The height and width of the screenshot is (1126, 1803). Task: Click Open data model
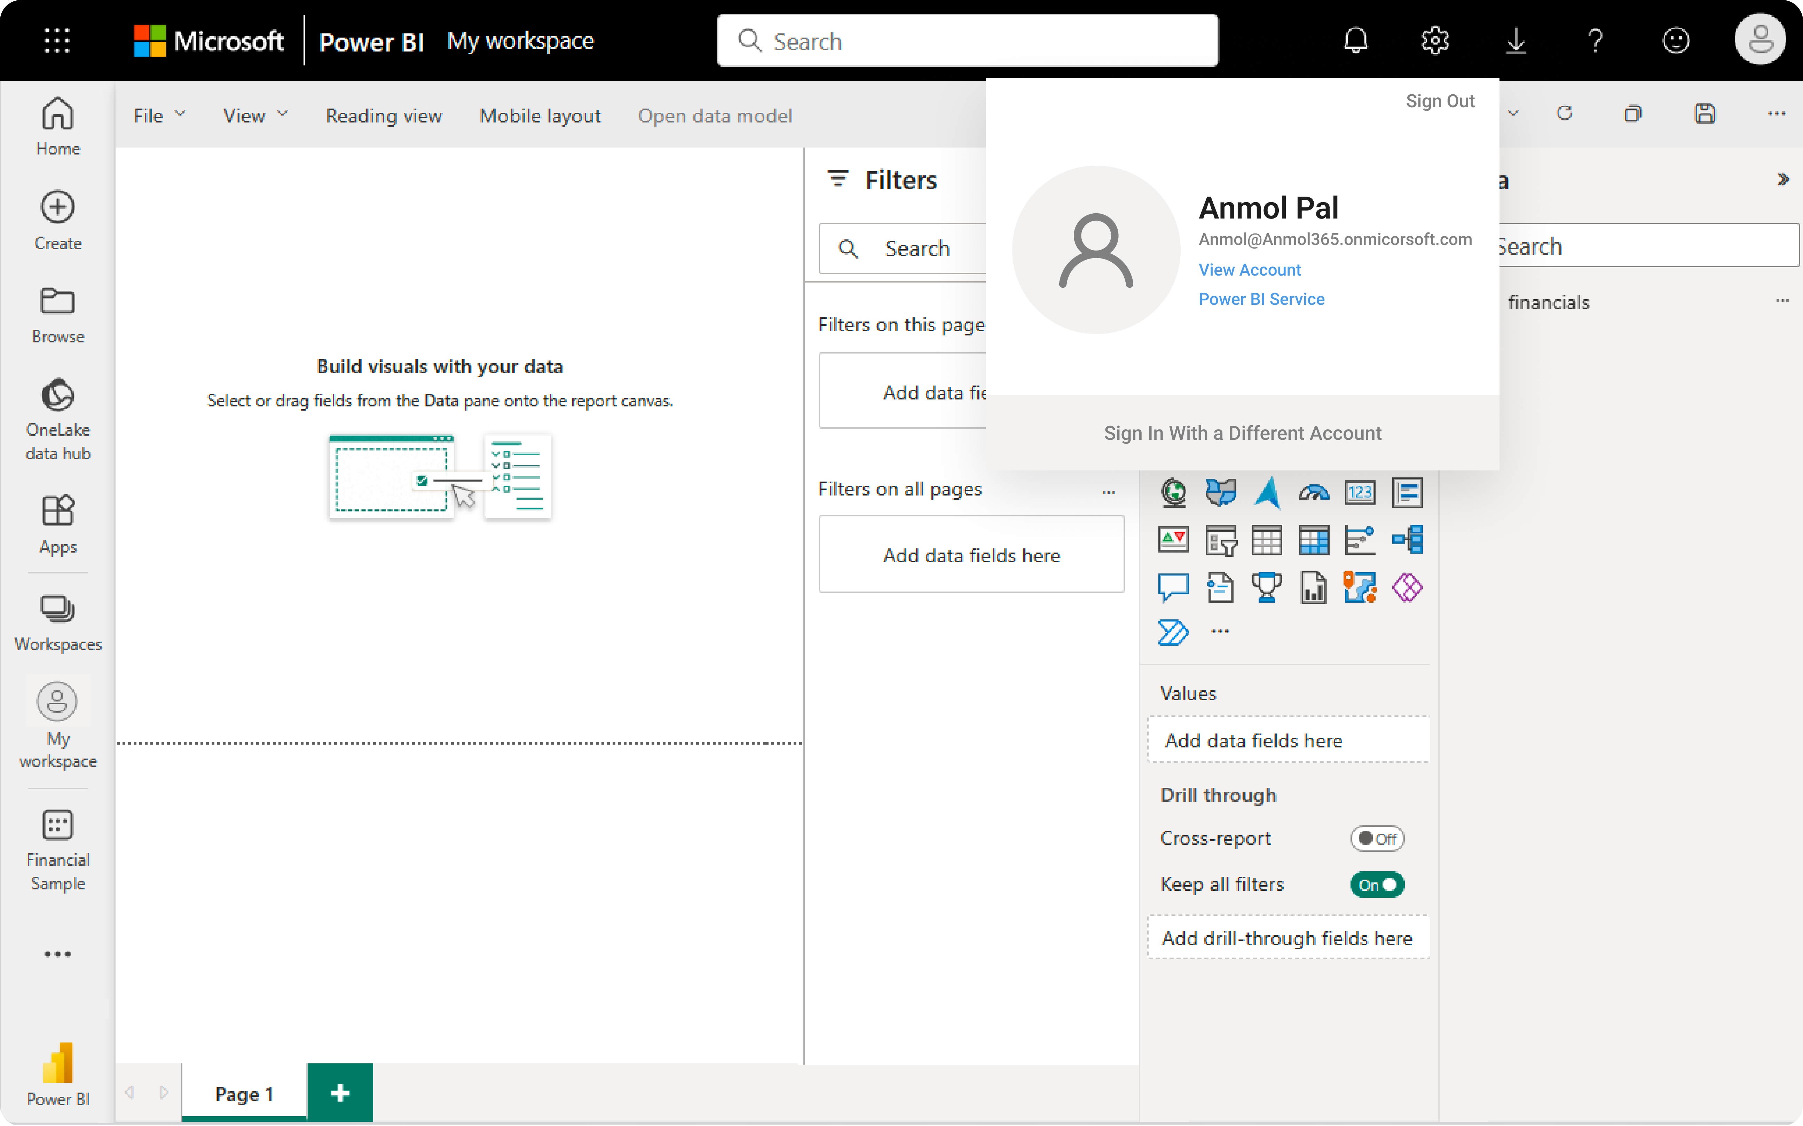(x=715, y=116)
